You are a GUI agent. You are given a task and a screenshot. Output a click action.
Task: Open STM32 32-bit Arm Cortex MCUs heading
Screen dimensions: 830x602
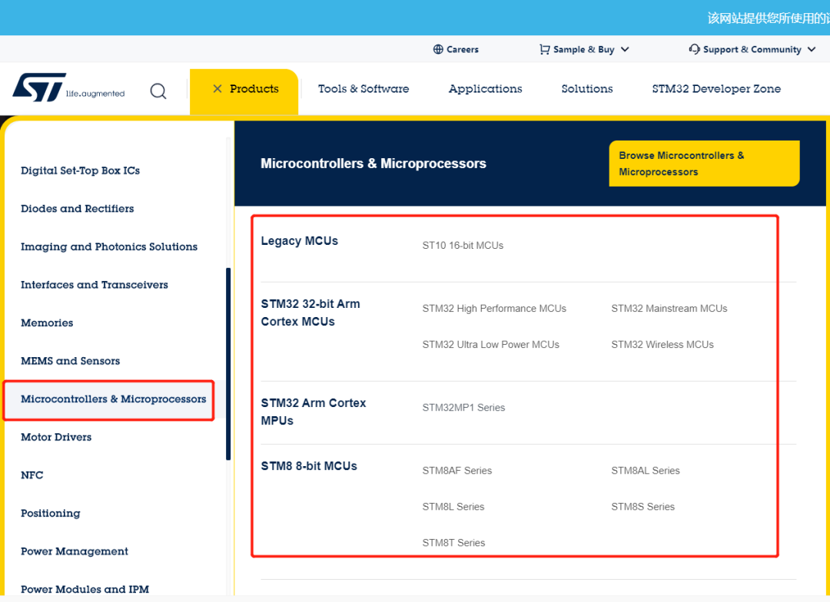point(310,313)
